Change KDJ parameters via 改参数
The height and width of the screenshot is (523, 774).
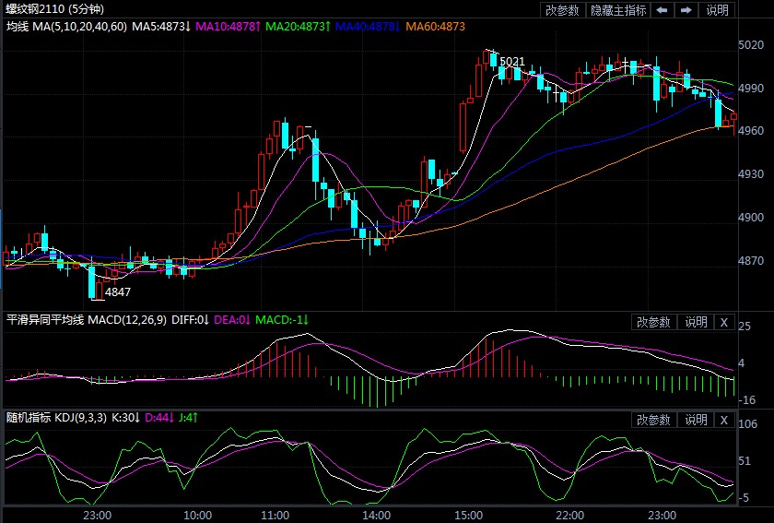653,420
